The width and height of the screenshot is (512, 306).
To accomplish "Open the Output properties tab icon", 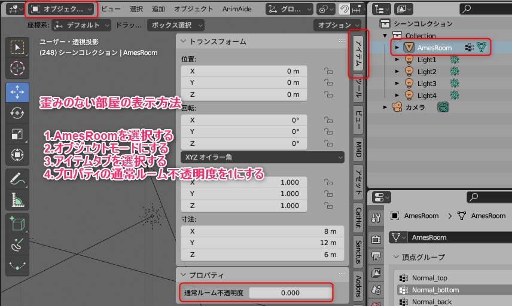I will click(x=376, y=256).
